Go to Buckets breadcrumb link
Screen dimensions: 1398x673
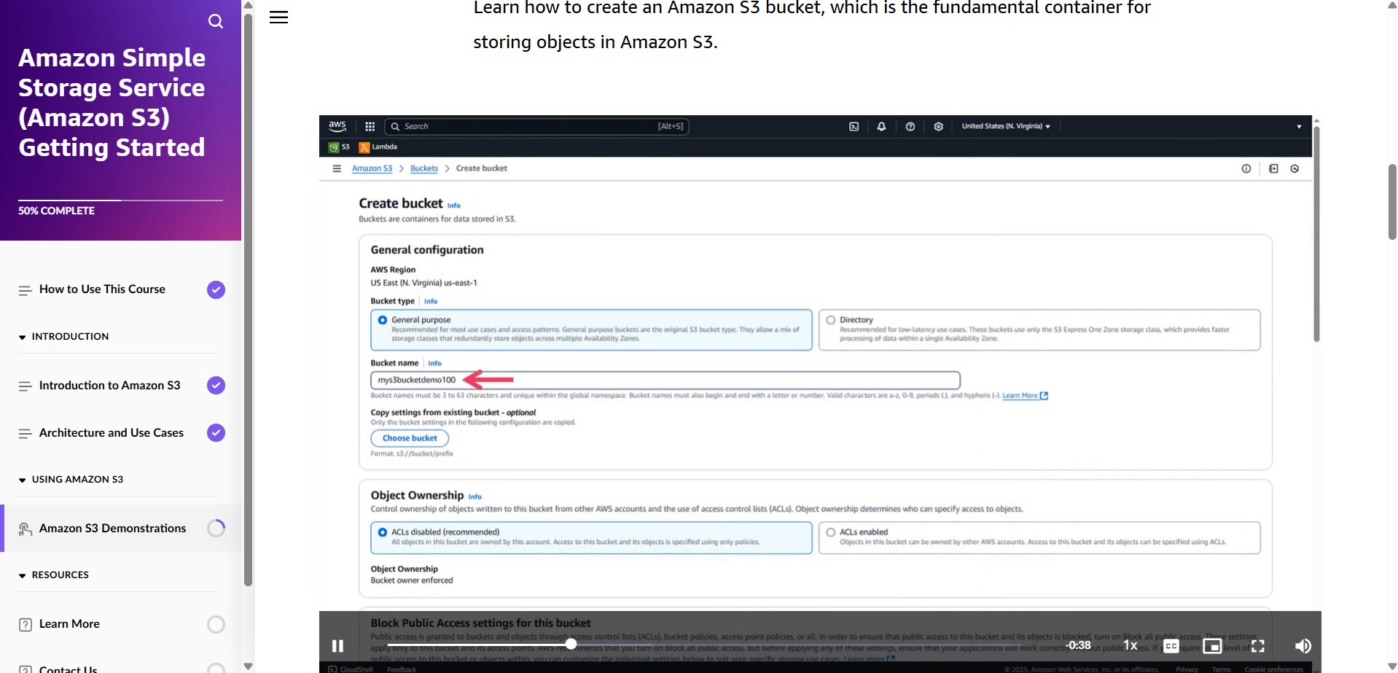pos(424,168)
